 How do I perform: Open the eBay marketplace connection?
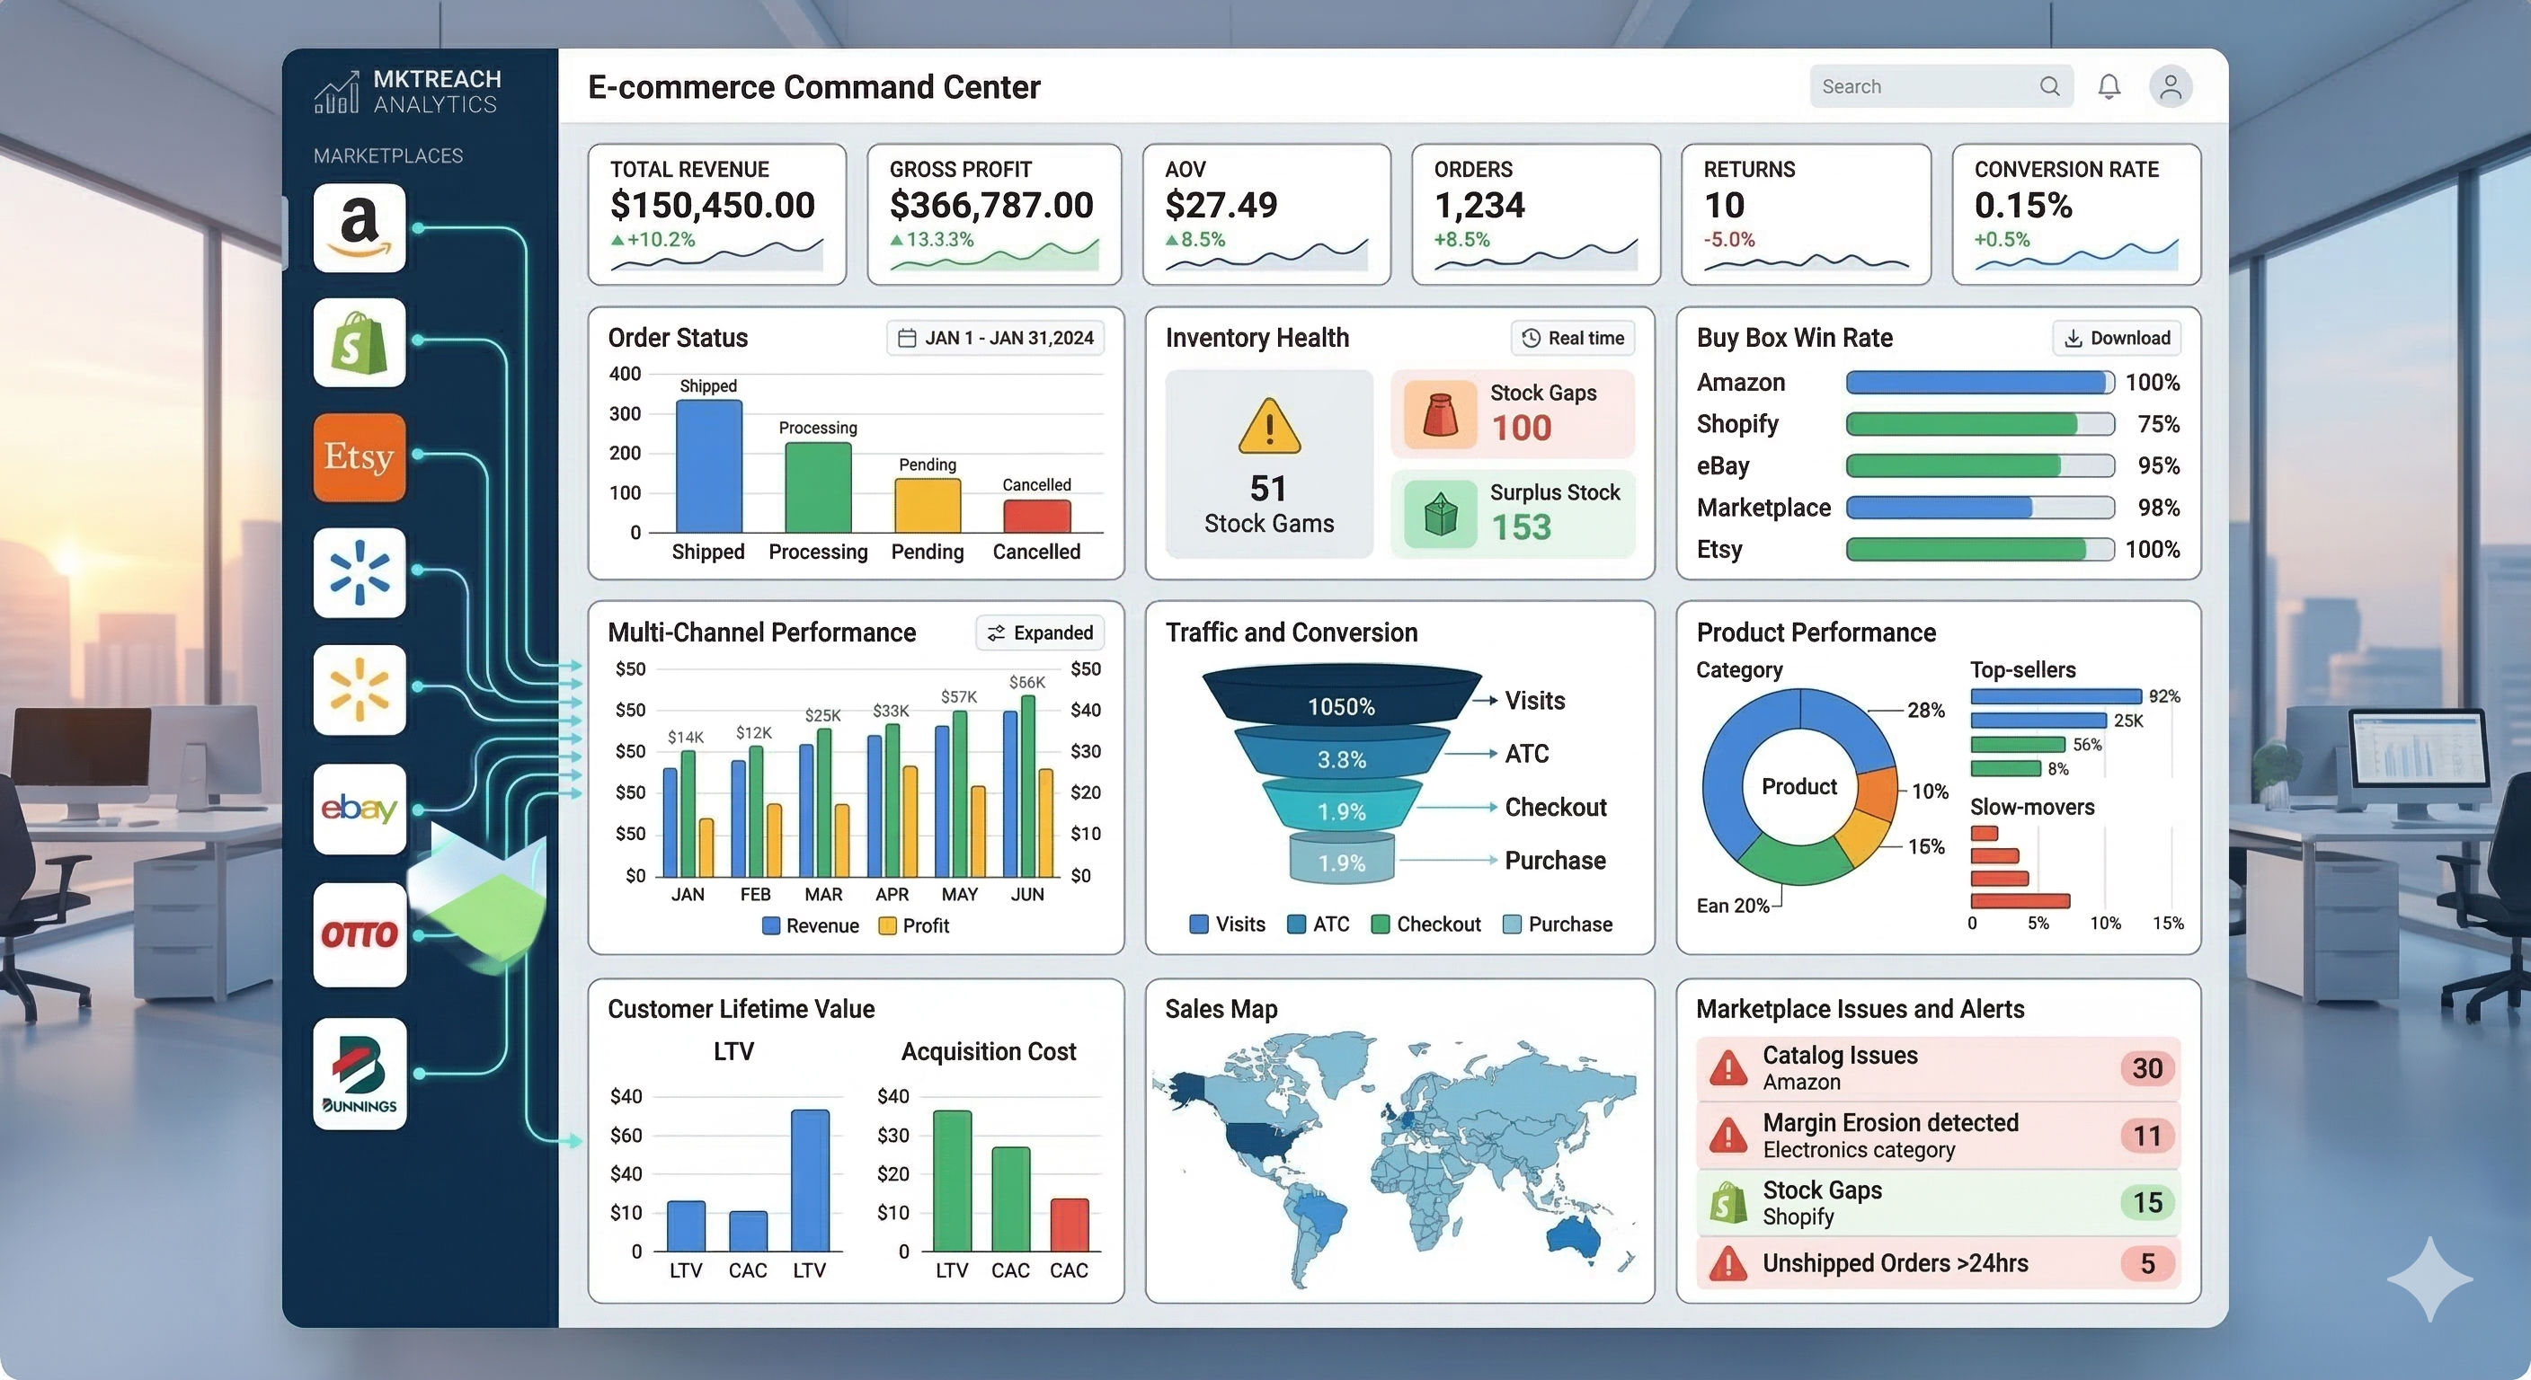[x=360, y=809]
